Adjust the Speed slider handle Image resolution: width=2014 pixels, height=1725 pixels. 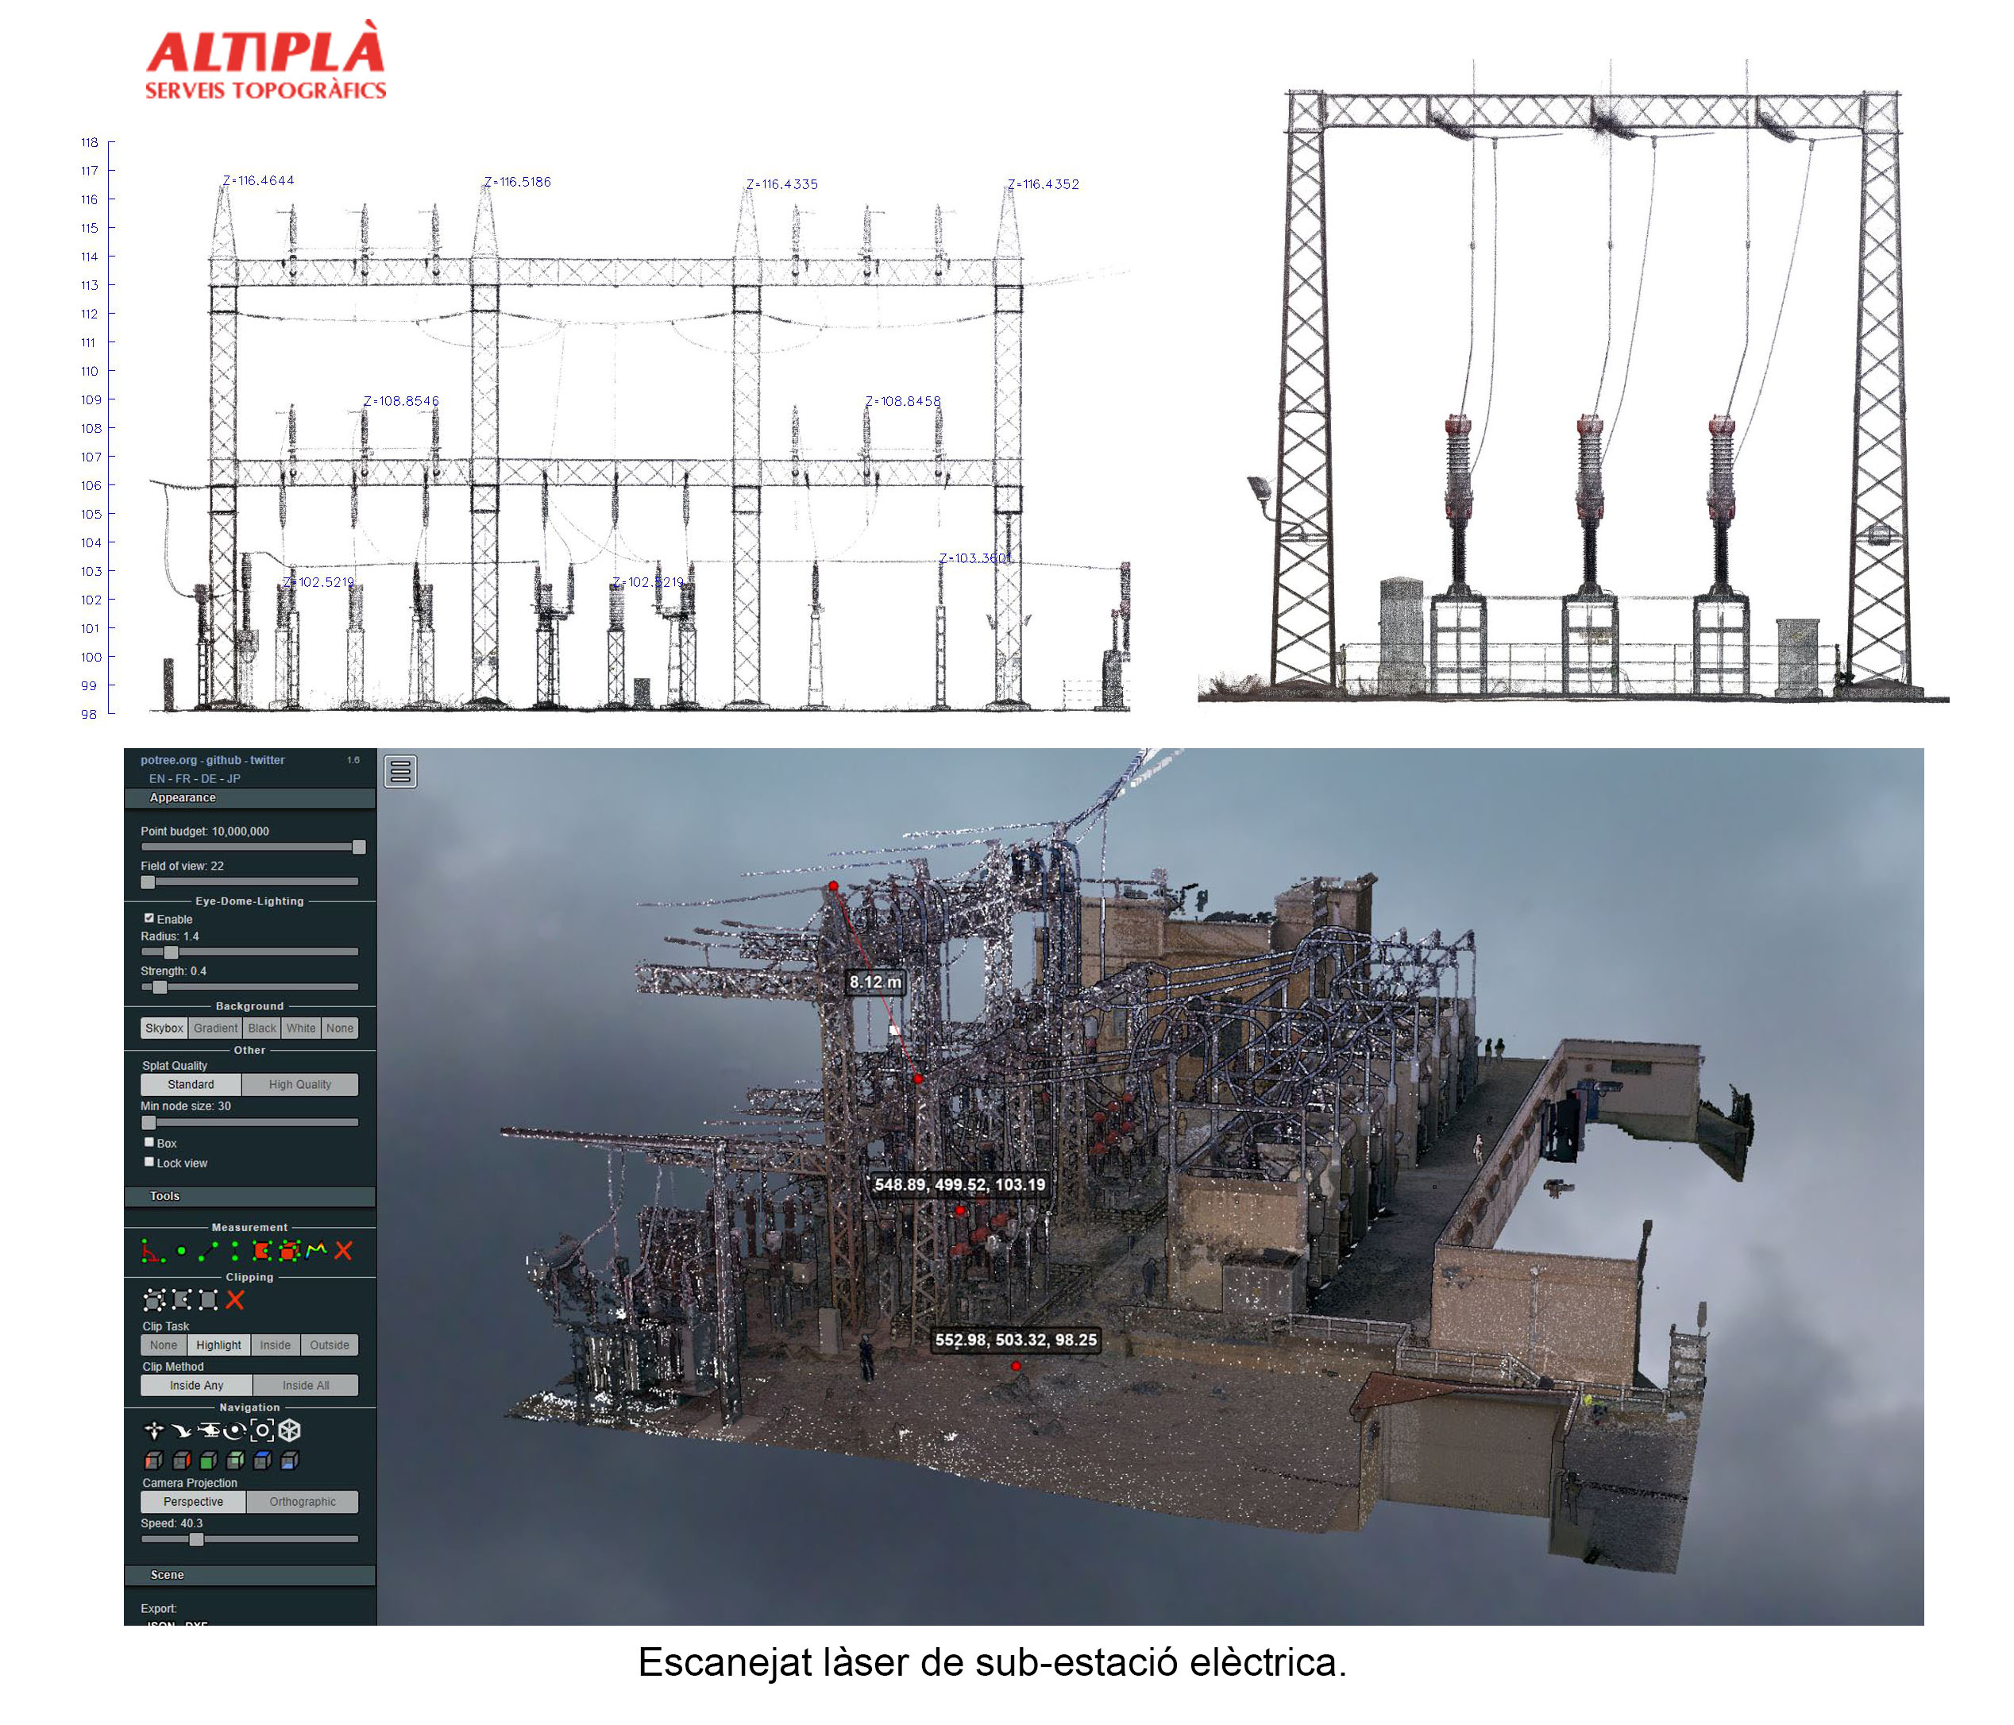[x=196, y=1539]
